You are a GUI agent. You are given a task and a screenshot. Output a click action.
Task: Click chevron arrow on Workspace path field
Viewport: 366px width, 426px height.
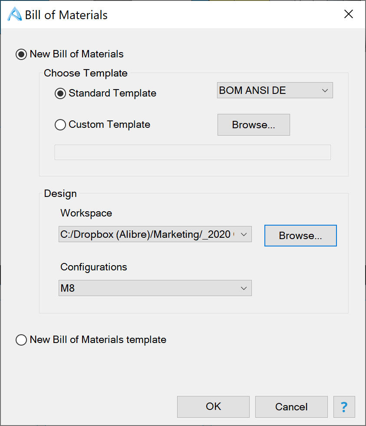point(244,234)
